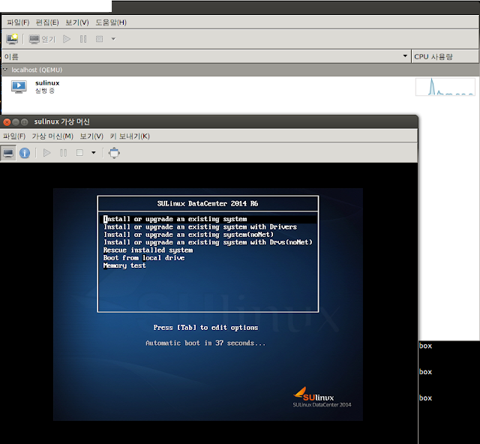Click the create new virtual machine icon
The image size is (480, 444).
(x=12, y=38)
